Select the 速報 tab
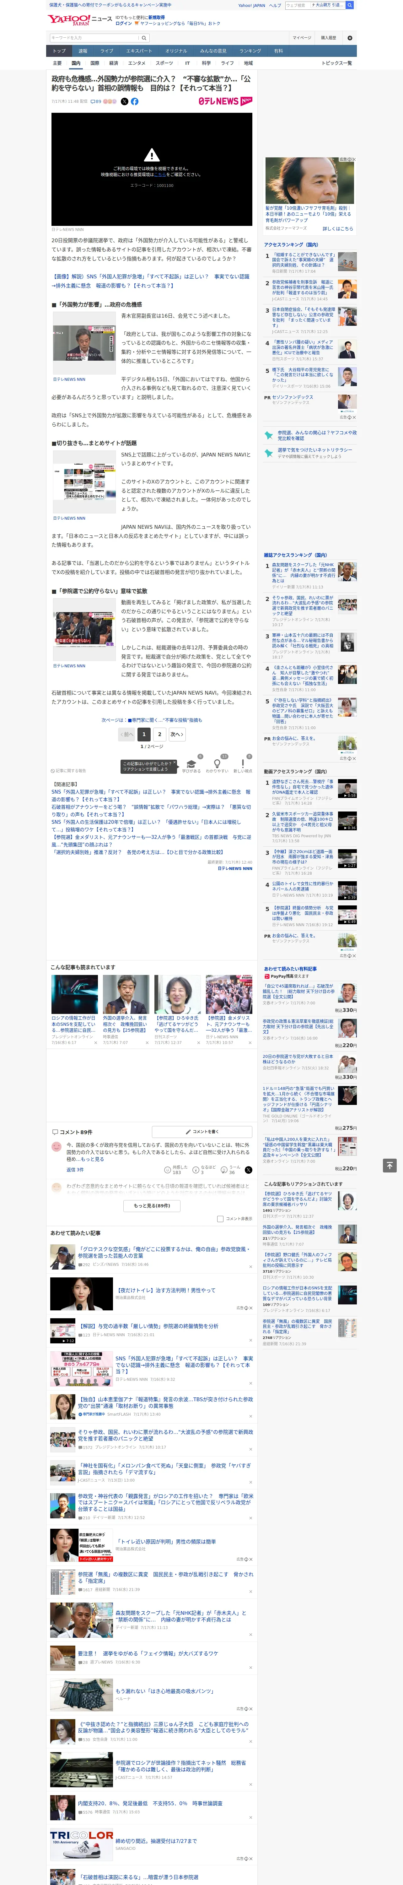 83,51
